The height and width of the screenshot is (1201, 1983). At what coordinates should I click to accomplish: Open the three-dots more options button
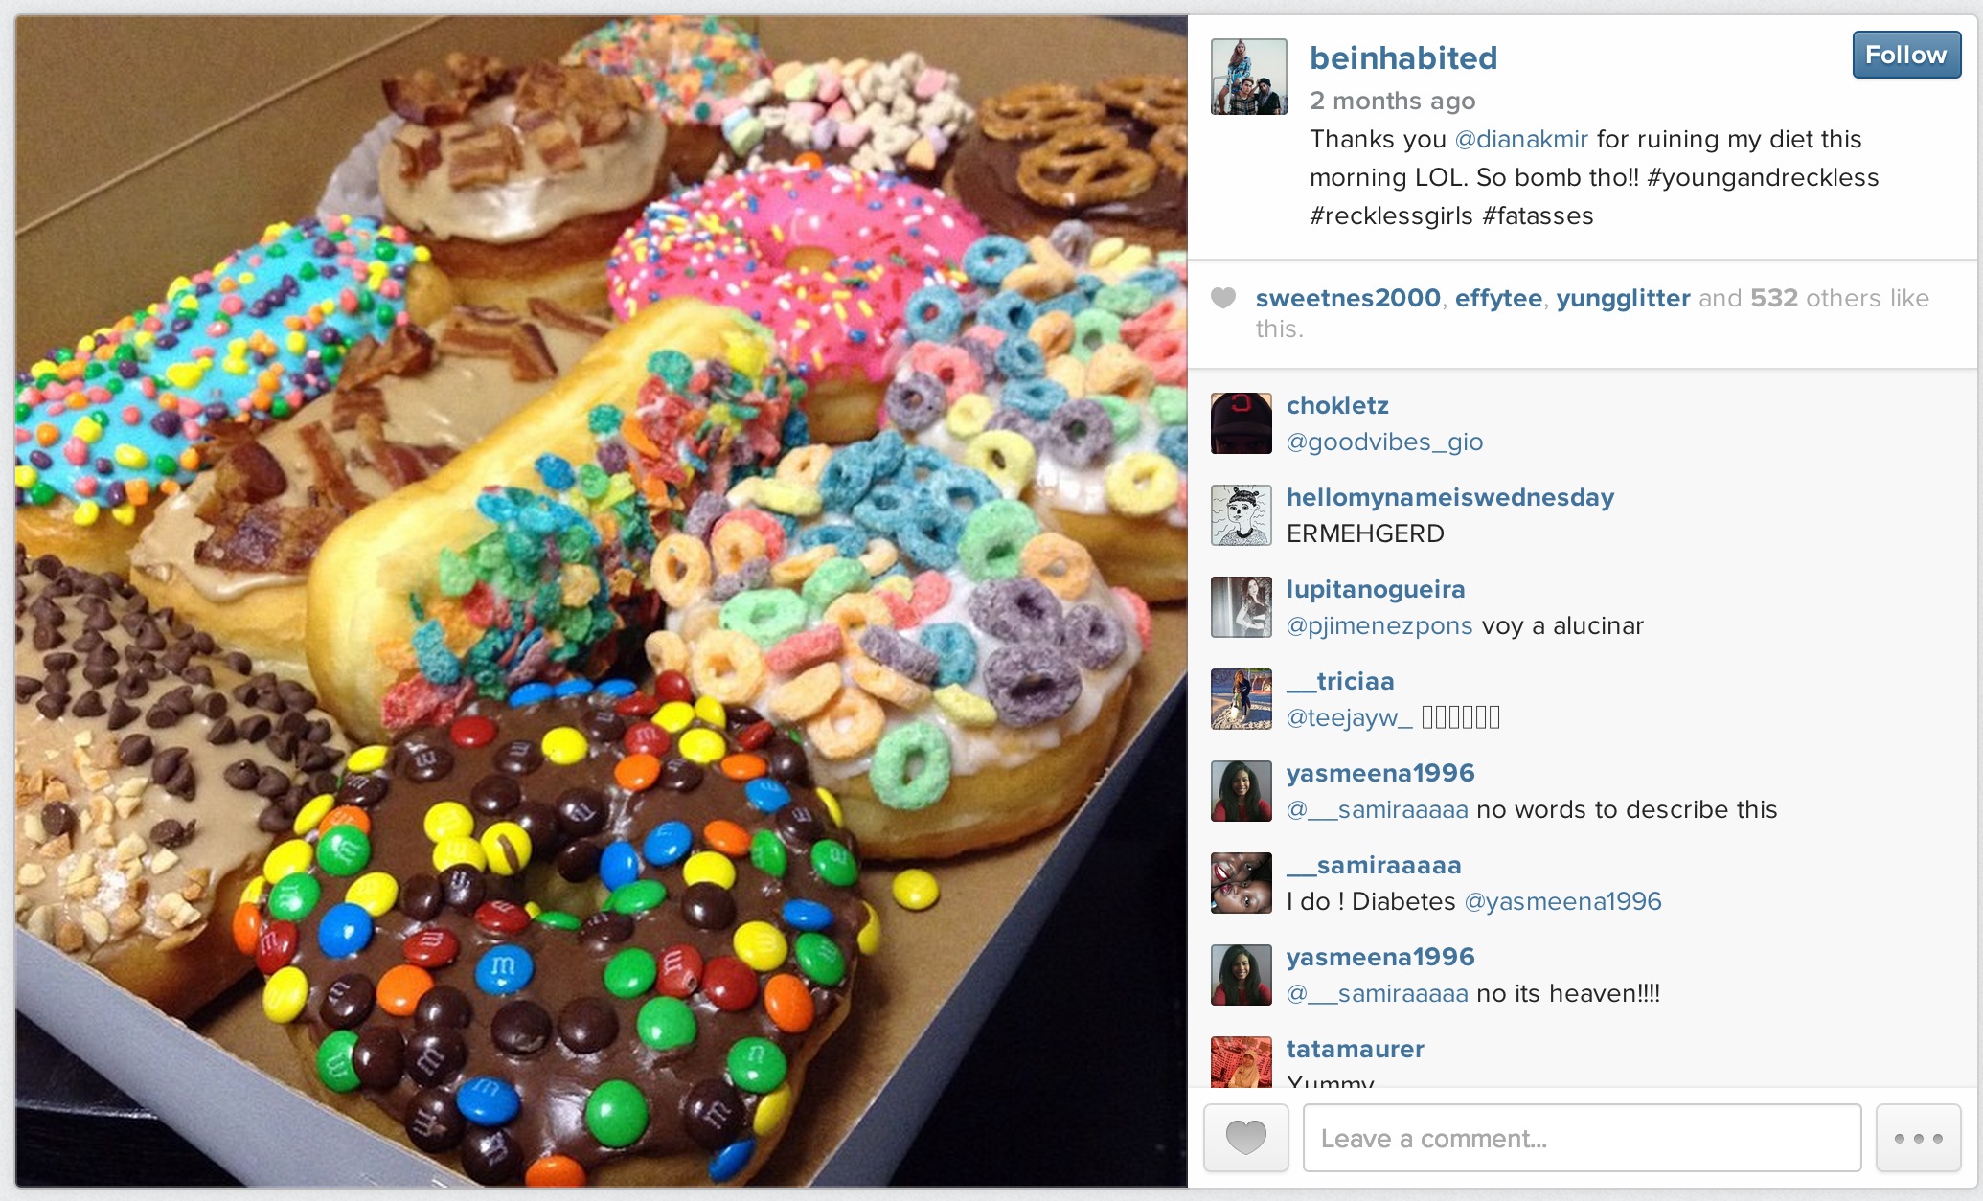click(1918, 1138)
